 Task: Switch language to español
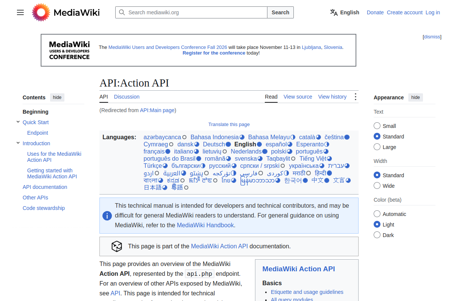276,144
